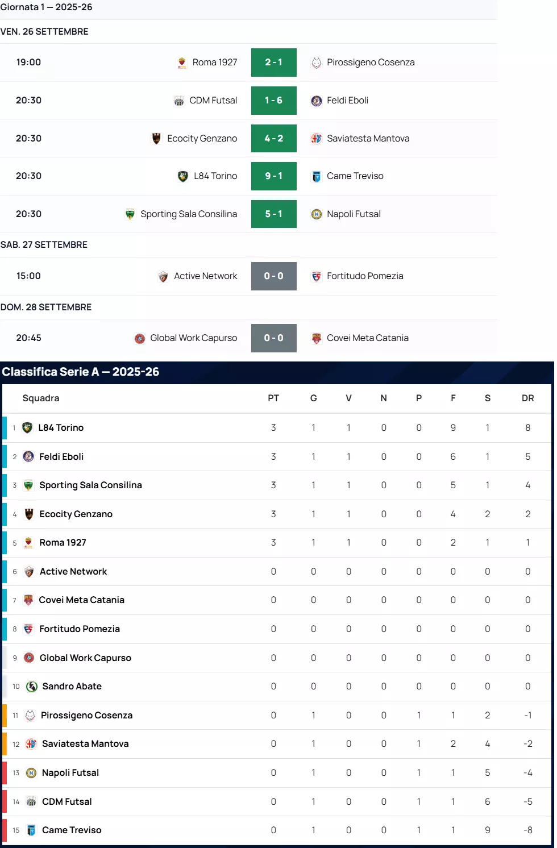Click the Ecocity Genzano crest in fixtures
557x848 pixels.
156,138
